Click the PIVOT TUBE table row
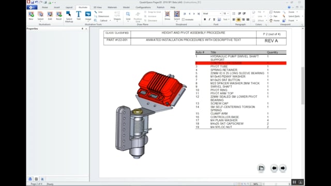Screen dimensions: 331x186 pyautogui.click(x=241, y=67)
